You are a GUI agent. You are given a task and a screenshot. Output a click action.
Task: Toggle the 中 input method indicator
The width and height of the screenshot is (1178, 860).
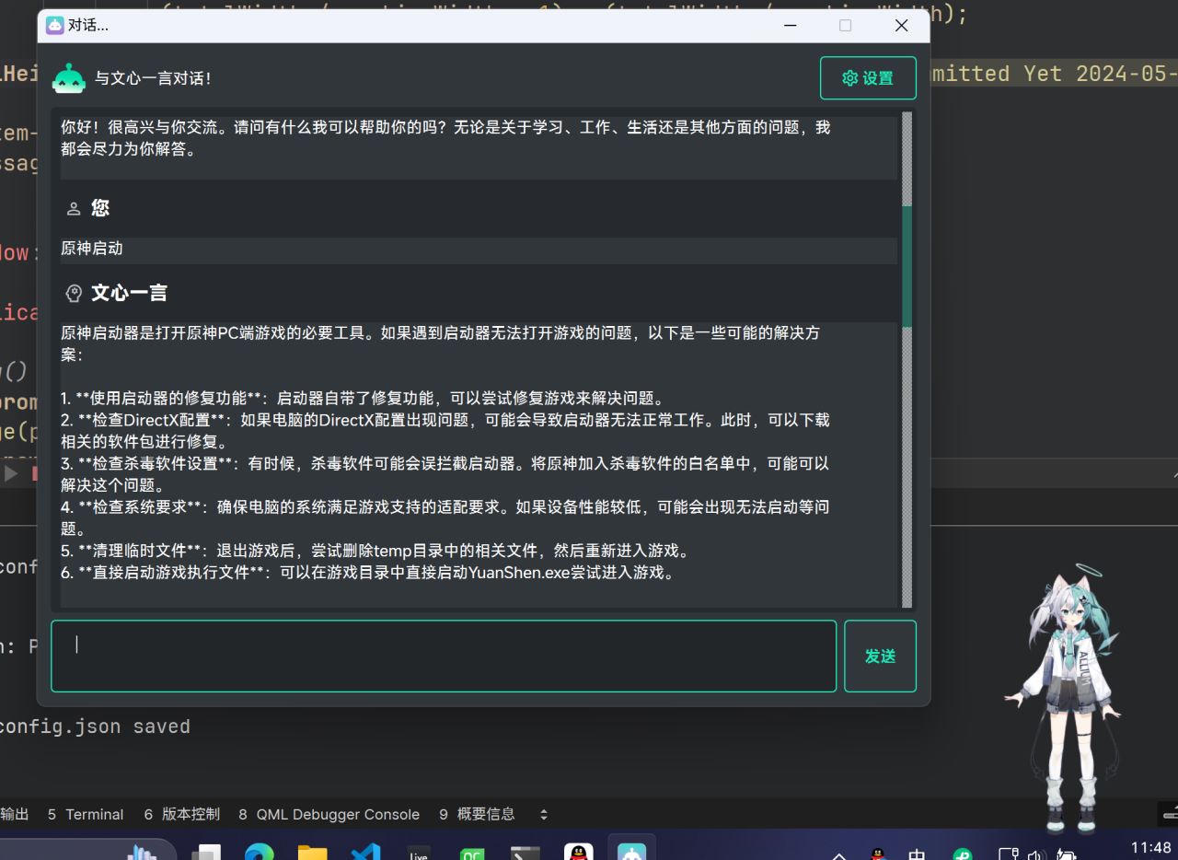tap(918, 854)
